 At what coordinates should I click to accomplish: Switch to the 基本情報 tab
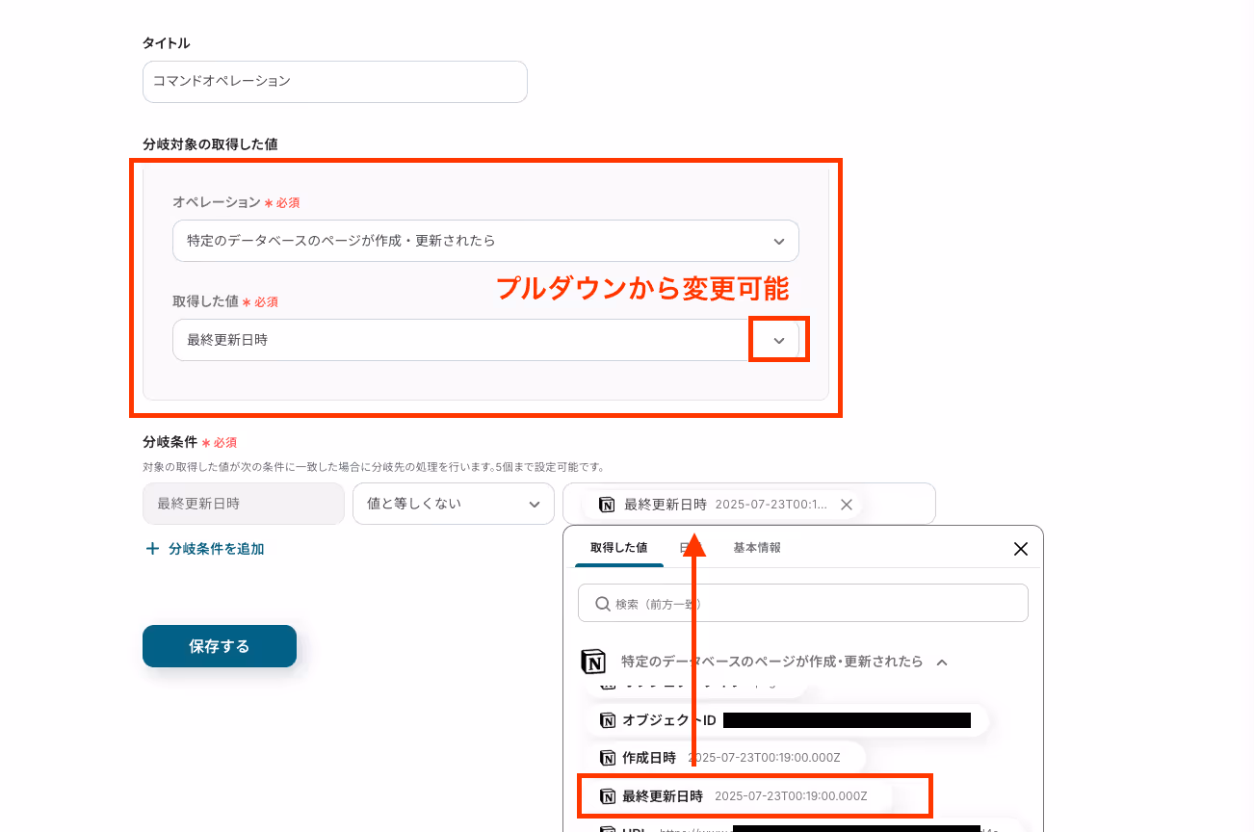(x=757, y=547)
